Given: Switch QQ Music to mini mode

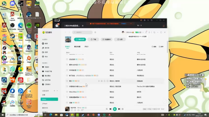Looking at the screenshot, I should 154,32.
